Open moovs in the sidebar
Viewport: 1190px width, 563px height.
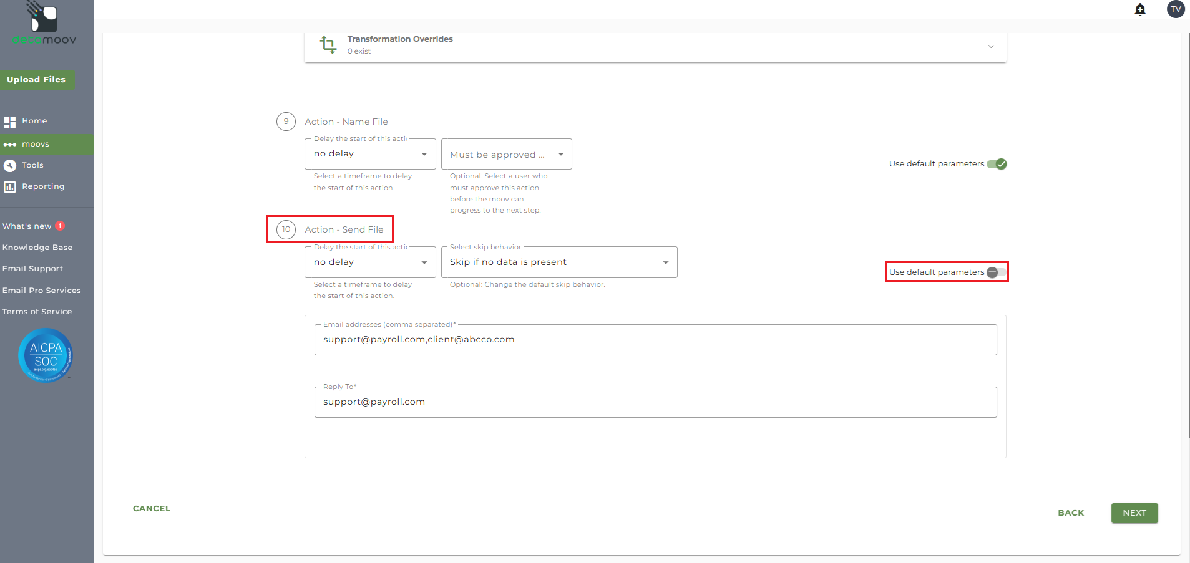click(36, 145)
